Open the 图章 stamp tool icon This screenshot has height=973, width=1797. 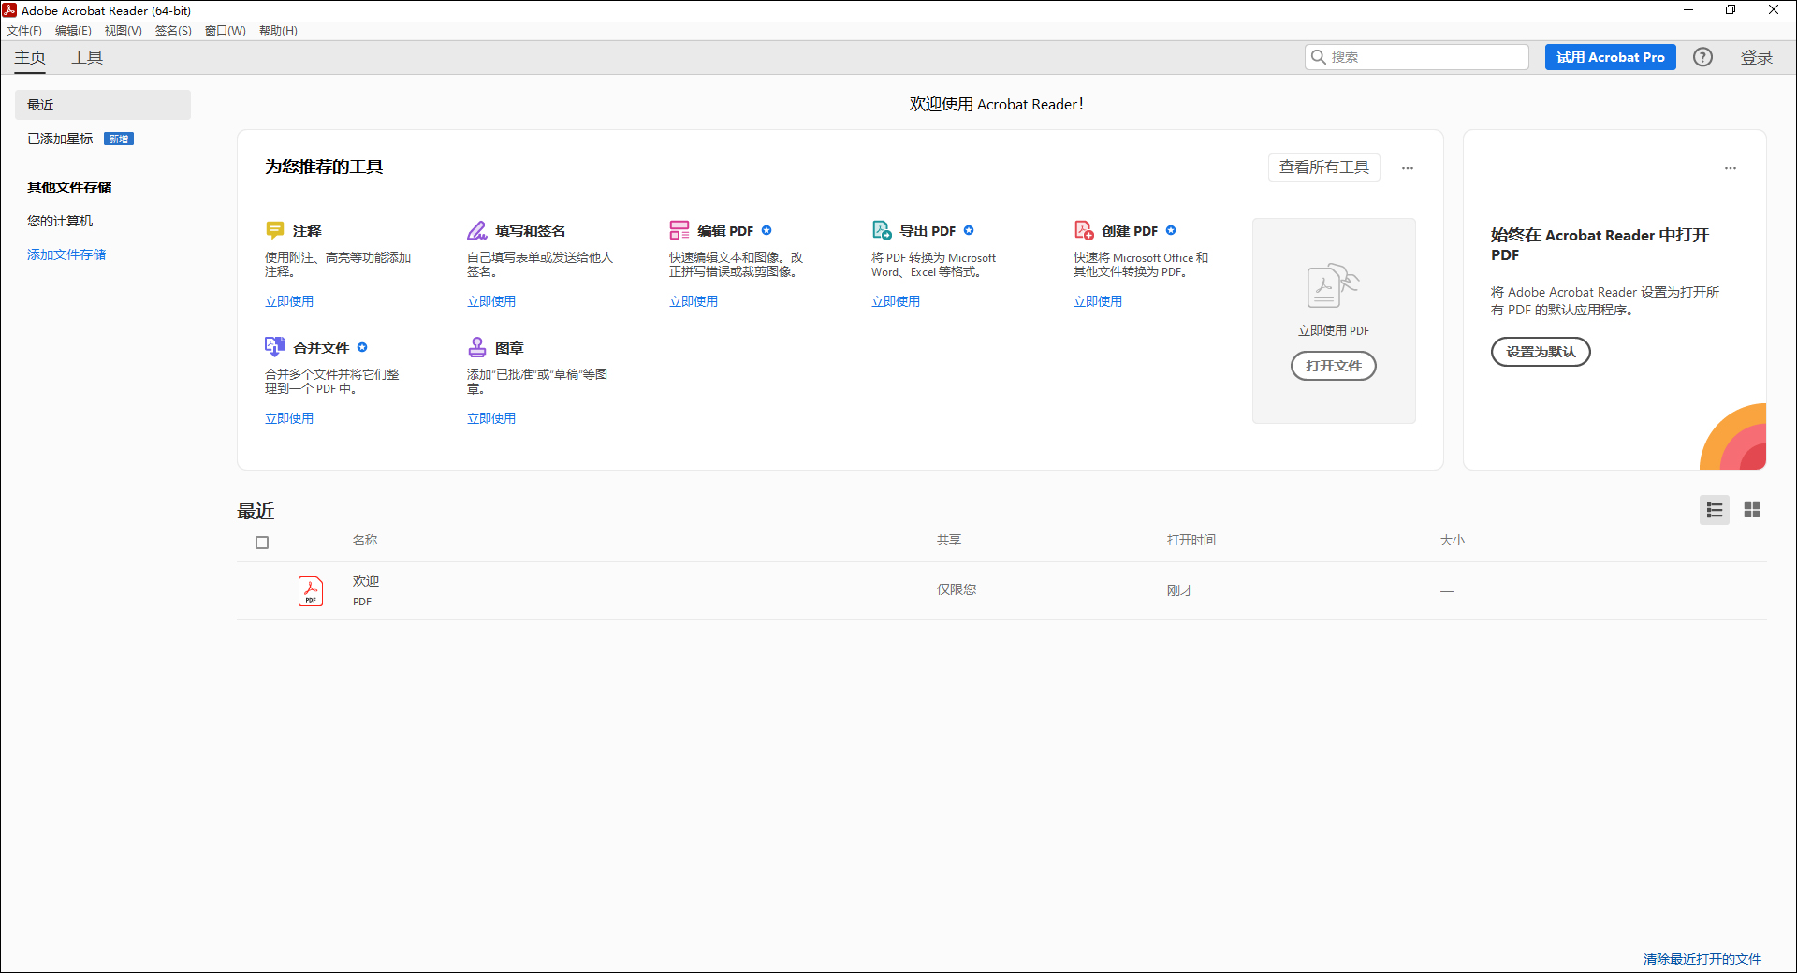pos(476,346)
